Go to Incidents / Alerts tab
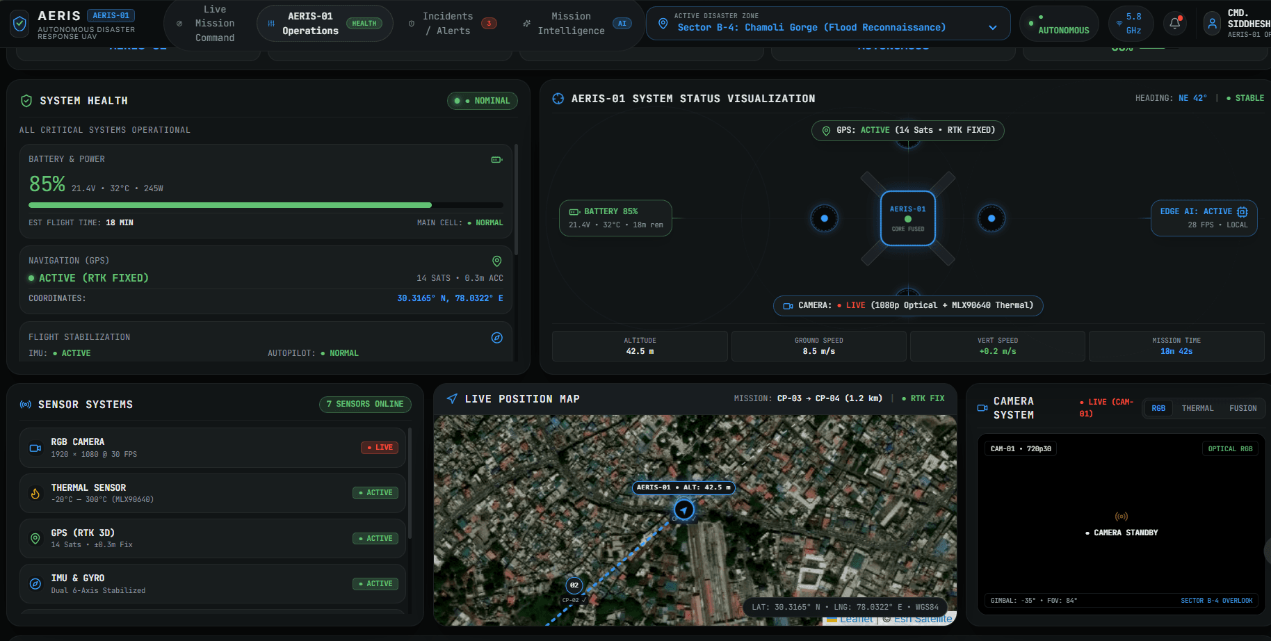Image resolution: width=1271 pixels, height=641 pixels. (x=452, y=24)
